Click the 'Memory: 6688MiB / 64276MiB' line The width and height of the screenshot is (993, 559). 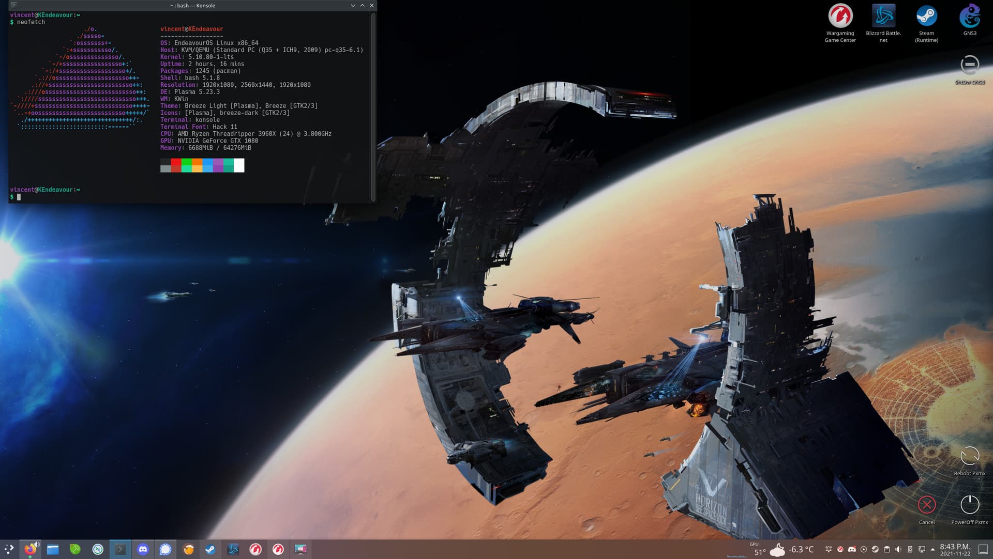[206, 148]
